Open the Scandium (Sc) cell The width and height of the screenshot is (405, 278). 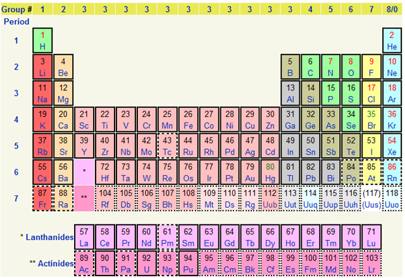84,119
